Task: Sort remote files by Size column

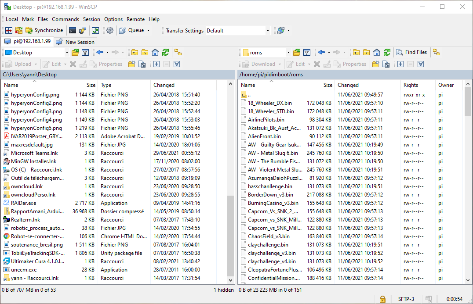Action: point(320,85)
